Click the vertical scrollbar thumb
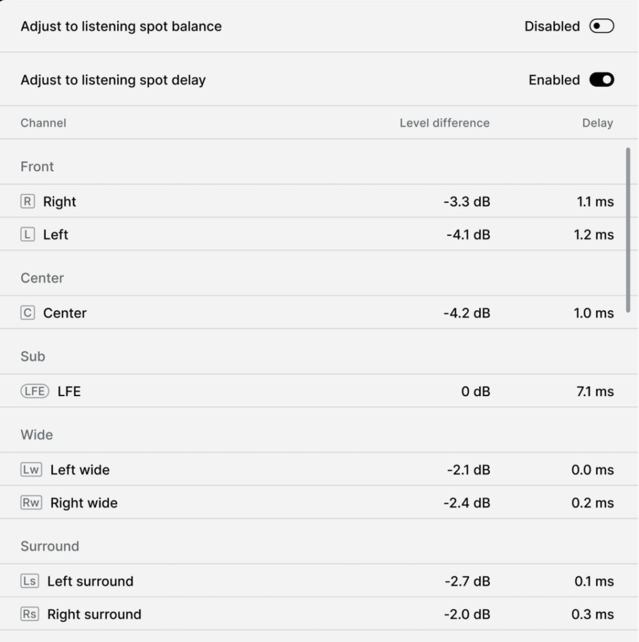 628,229
